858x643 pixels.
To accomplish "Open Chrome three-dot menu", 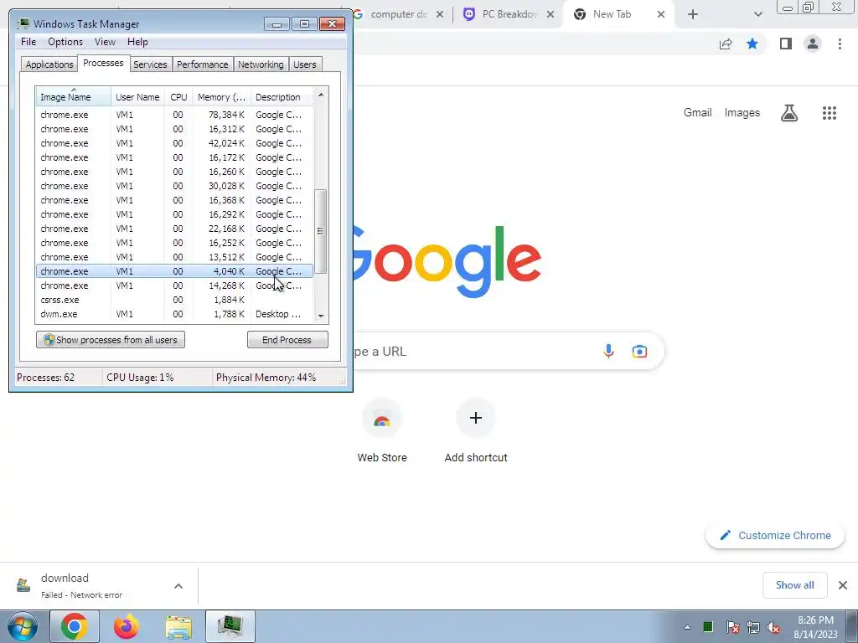I will pyautogui.click(x=840, y=44).
